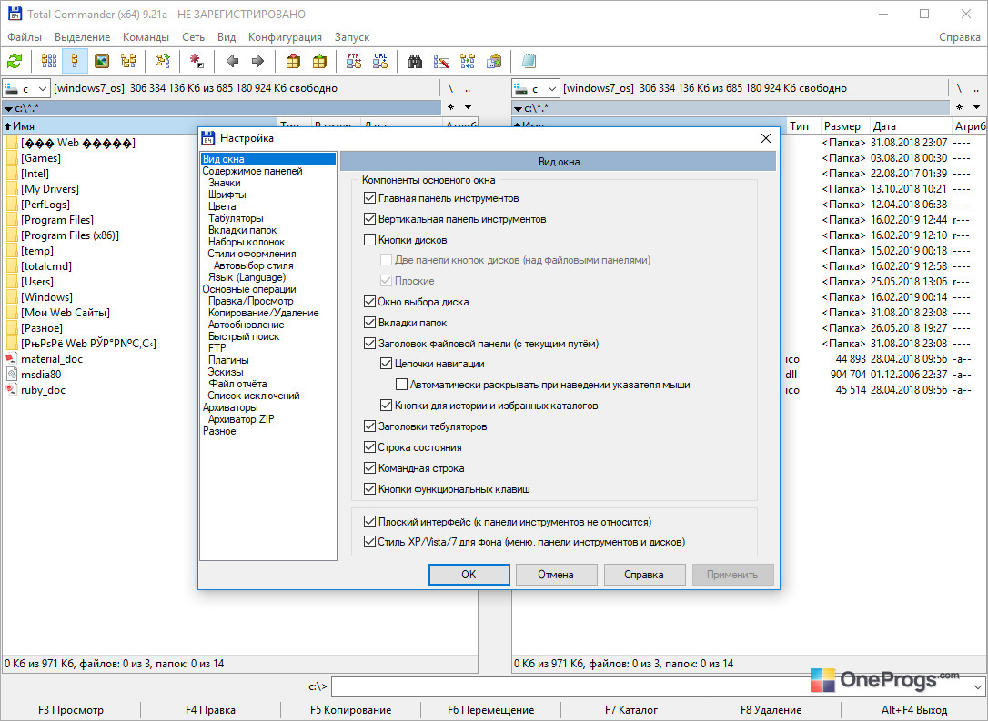Go back with the left arrow icon
Image resolution: width=988 pixels, height=721 pixels.
[232, 61]
